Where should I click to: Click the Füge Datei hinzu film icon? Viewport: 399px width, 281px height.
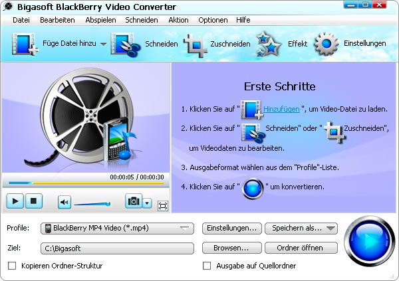tap(25, 44)
